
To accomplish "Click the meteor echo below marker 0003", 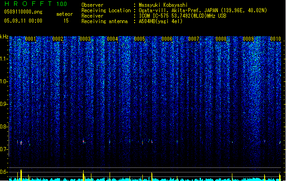I will tap(84, 142).
